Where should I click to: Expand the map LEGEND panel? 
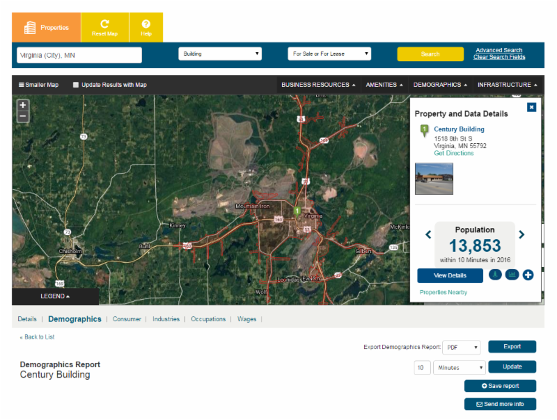(x=55, y=296)
